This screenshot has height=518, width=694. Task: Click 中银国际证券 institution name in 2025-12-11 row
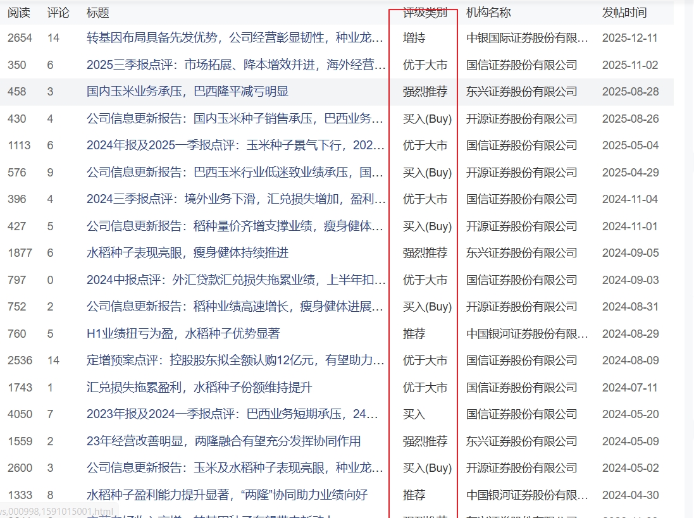pos(527,38)
